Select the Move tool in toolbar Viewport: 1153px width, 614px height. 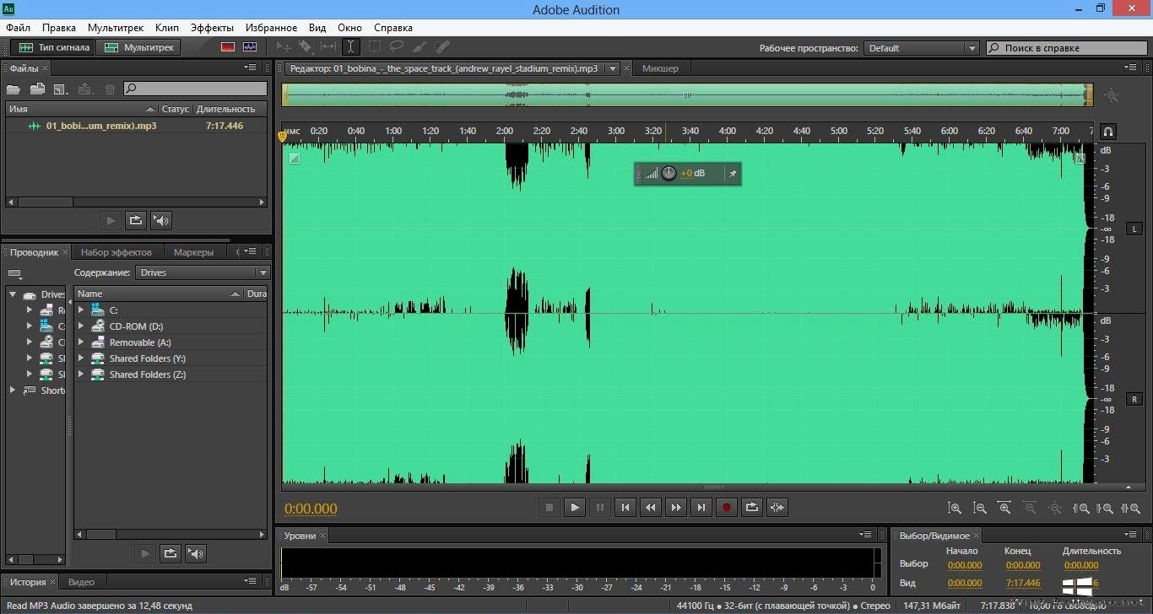(284, 47)
